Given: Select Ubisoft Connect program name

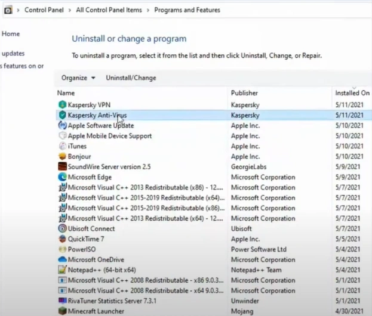Looking at the screenshot, I should 91,228.
